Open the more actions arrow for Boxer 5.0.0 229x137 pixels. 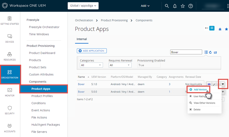(x=223, y=92)
